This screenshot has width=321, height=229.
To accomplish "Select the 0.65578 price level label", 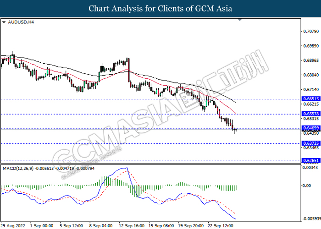I will (x=311, y=114).
